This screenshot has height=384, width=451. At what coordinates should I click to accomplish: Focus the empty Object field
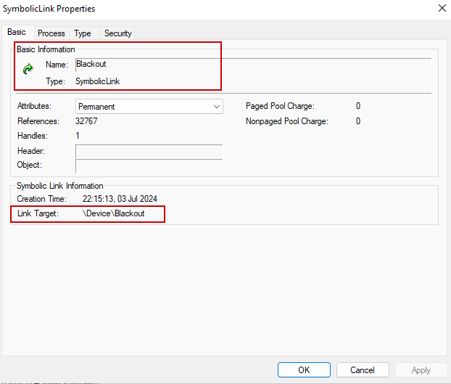[x=149, y=166]
